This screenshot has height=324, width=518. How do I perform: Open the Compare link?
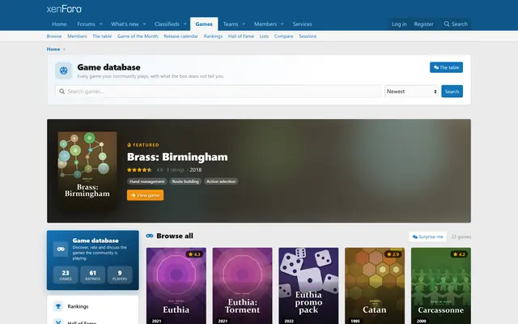click(x=284, y=36)
